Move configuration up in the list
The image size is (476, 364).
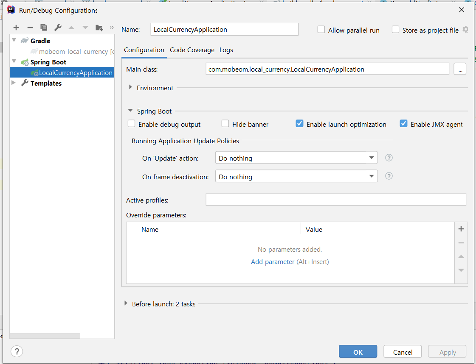tap(71, 28)
